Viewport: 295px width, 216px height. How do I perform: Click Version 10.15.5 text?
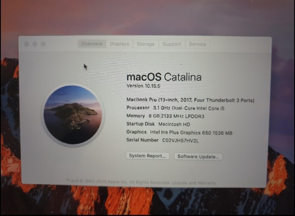tap(143, 86)
